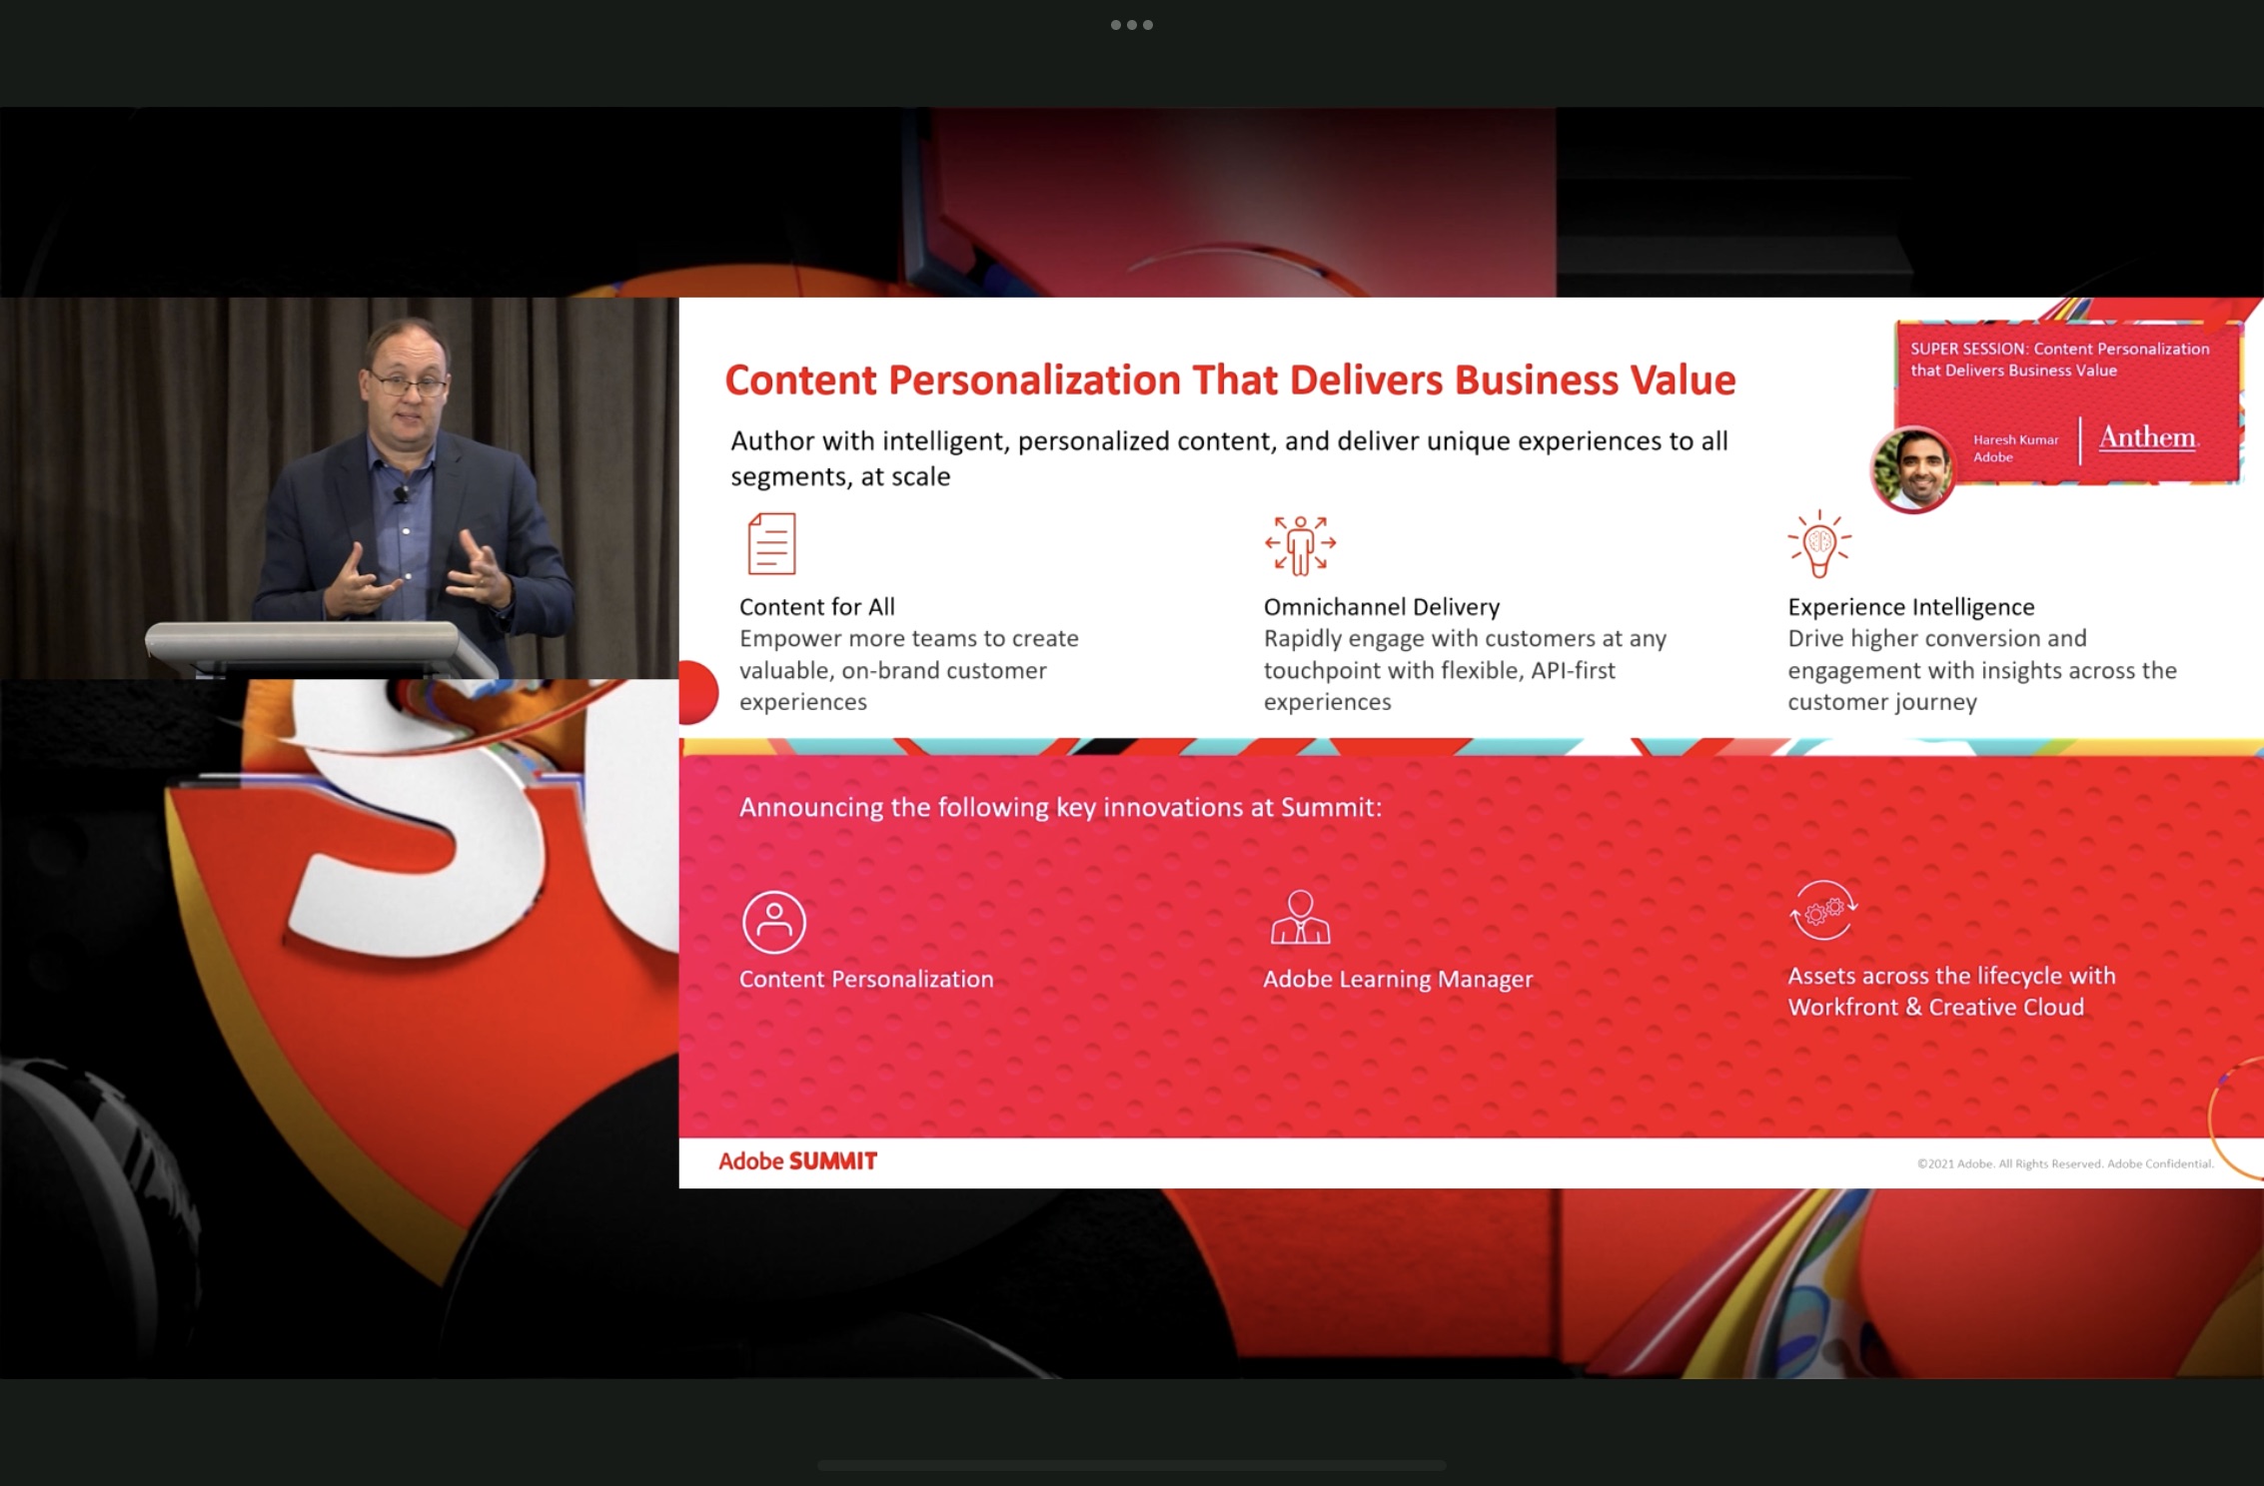Screen dimensions: 2264x1486
Task: Click the home indicator bar at bottom
Action: [x=1131, y=1465]
